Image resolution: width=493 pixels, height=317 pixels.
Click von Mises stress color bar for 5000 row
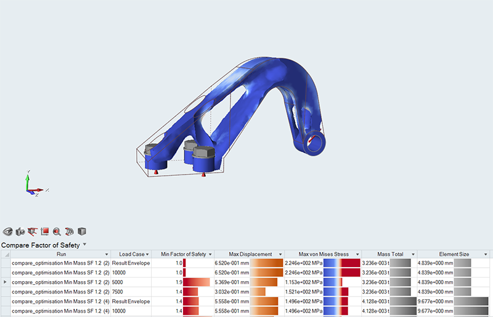coord(341,282)
